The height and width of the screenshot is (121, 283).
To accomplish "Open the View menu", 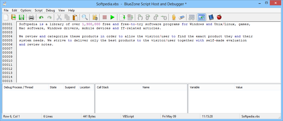I will click(61, 10).
